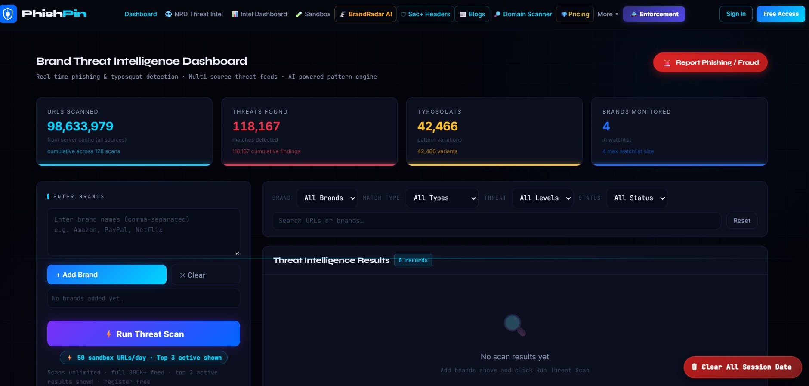Open Sec+ Headers from the navbar
This screenshot has width=809, height=386.
pyautogui.click(x=425, y=14)
